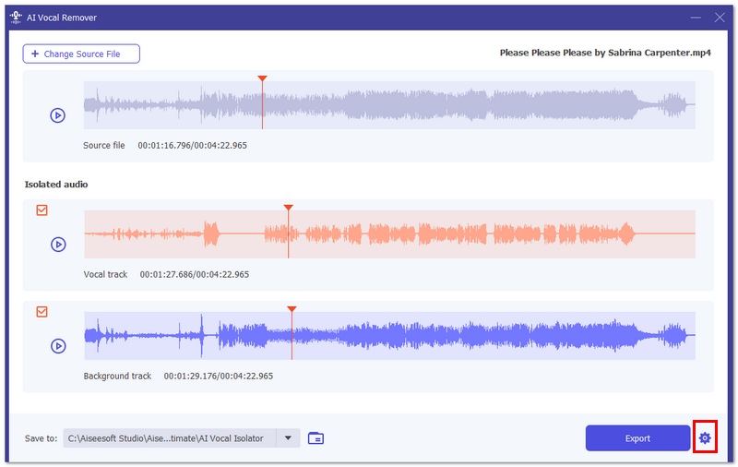This screenshot has height=467, width=738.
Task: Play the source file audio
Action: (x=57, y=115)
